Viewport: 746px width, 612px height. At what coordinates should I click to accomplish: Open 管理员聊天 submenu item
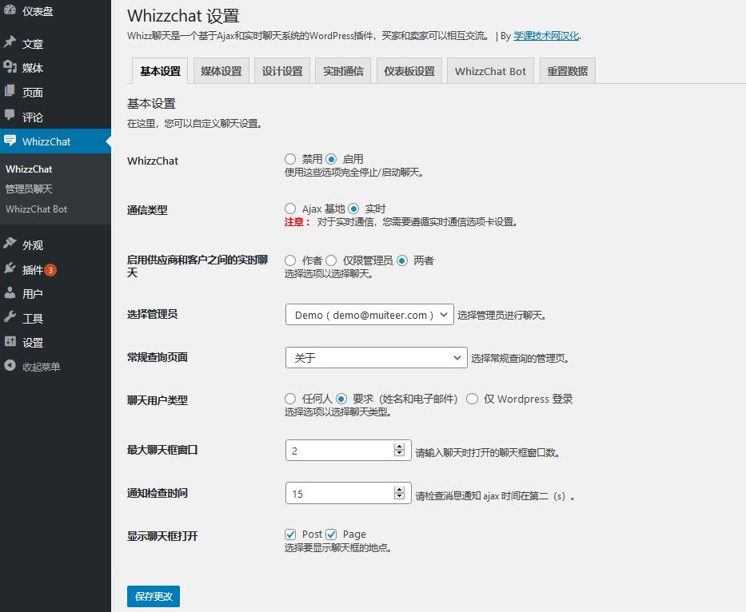pos(29,189)
